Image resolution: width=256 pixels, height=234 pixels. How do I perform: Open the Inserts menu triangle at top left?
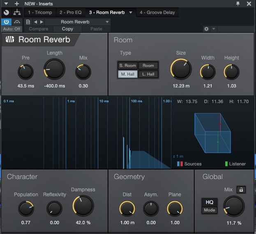click(6, 4)
